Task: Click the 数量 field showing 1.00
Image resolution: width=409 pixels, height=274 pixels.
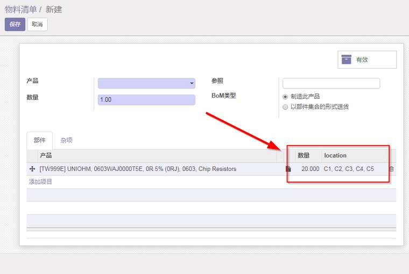Action: 146,100
